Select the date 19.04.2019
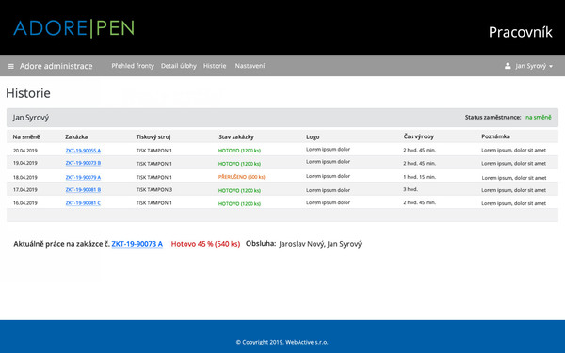The height and width of the screenshot is (353, 565). (x=25, y=163)
